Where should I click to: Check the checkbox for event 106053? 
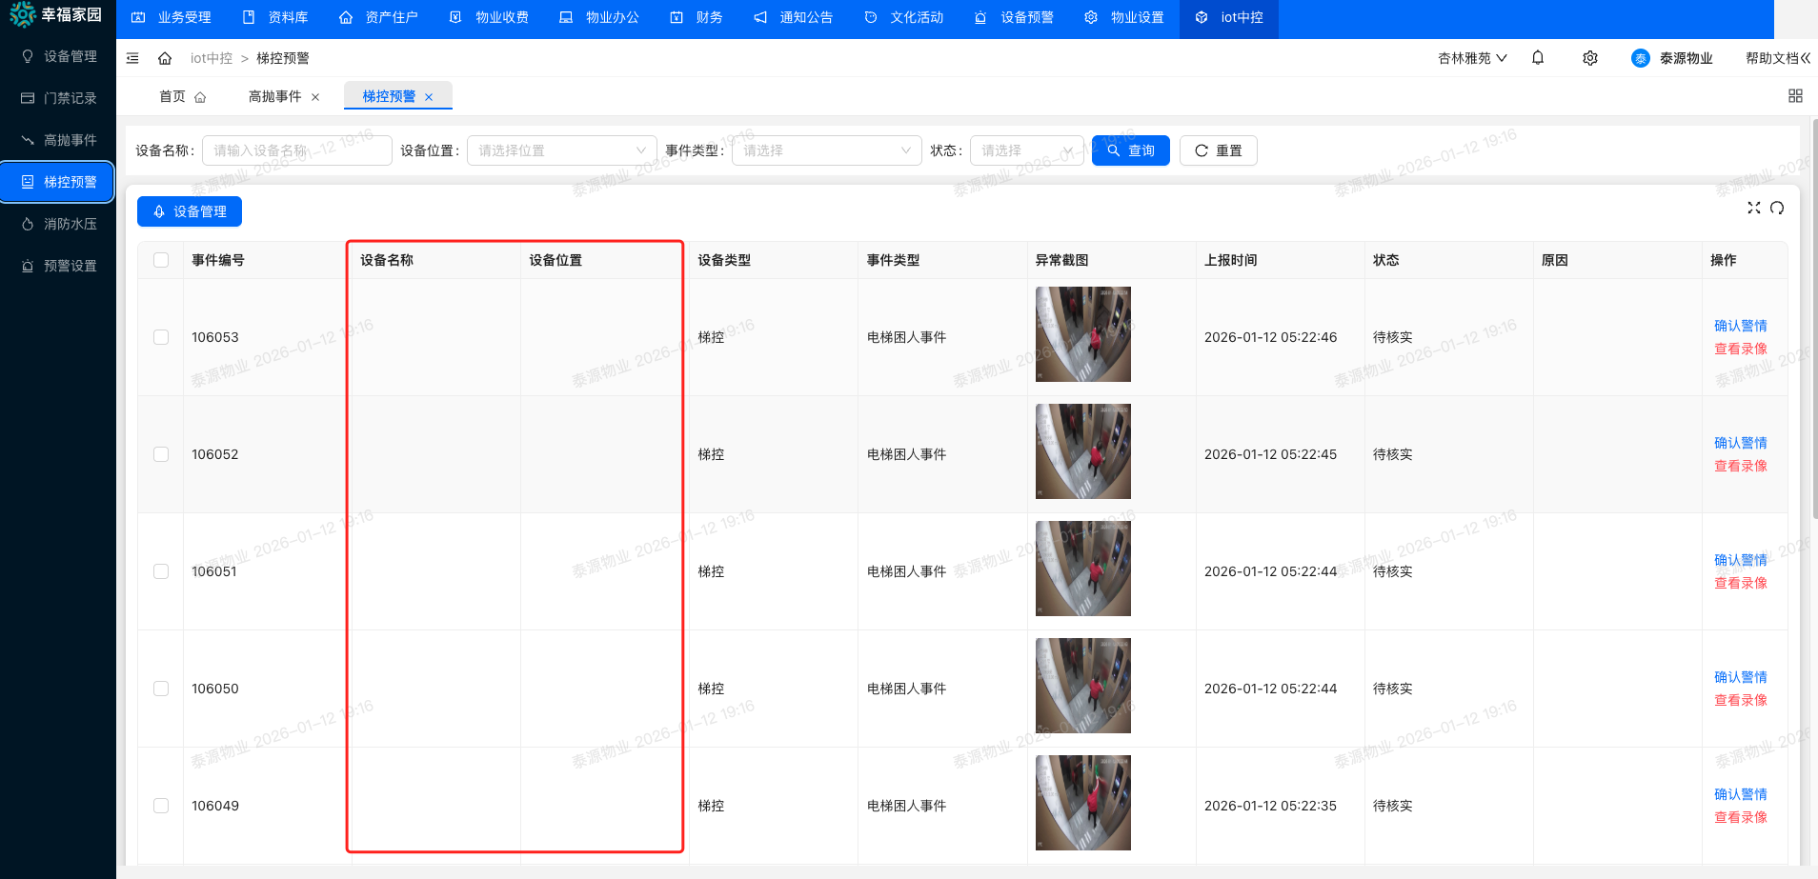[160, 336]
